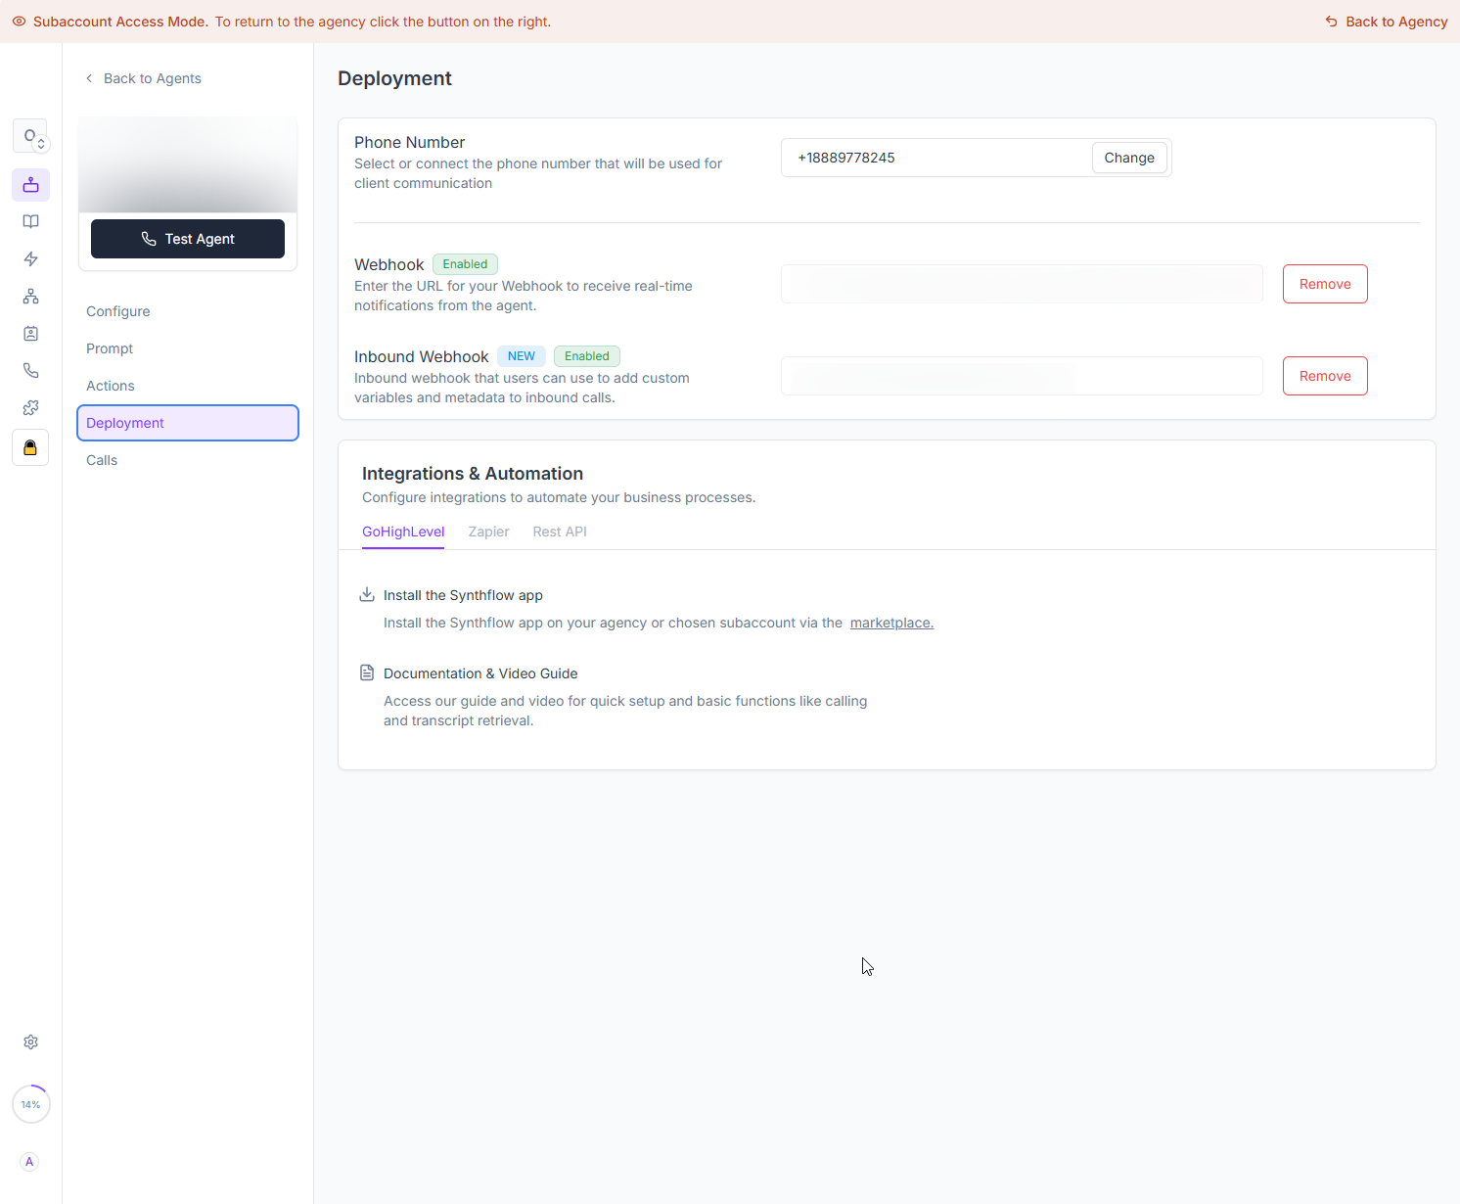
Task: Click Back to Agency in top banner
Action: (x=1387, y=22)
